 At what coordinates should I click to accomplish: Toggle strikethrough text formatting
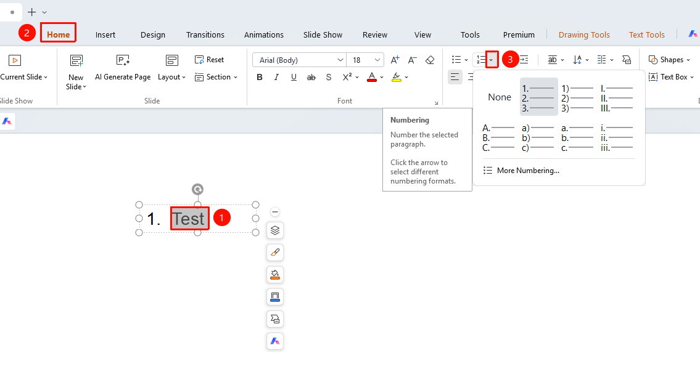click(311, 77)
